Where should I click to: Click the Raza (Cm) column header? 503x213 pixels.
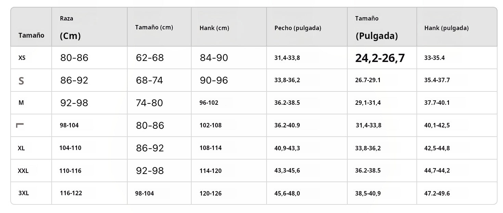[70, 28]
